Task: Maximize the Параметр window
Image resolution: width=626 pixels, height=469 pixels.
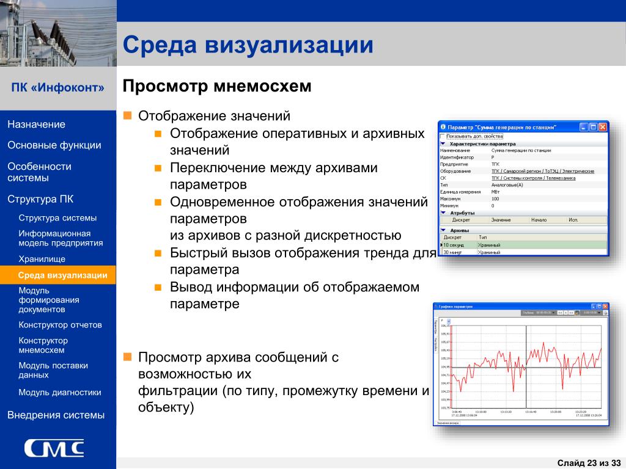Action: click(x=593, y=127)
